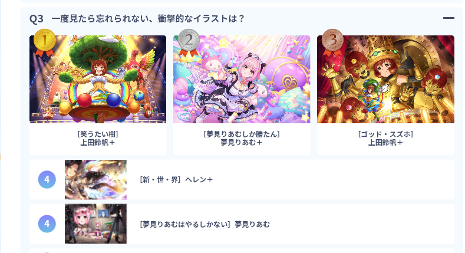This screenshot has height=253, width=465.
Task: Select the fourth-place ヘレン+ ranking row
Action: point(242,179)
